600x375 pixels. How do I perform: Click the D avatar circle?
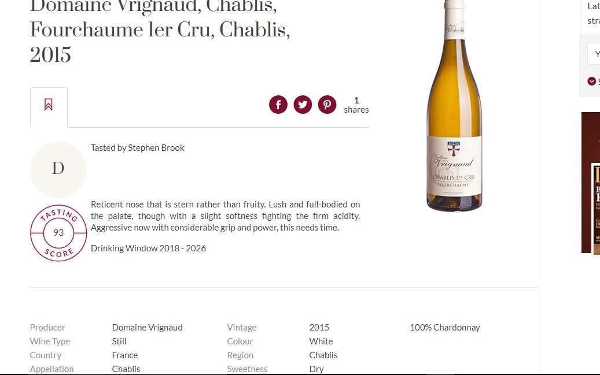(x=58, y=169)
